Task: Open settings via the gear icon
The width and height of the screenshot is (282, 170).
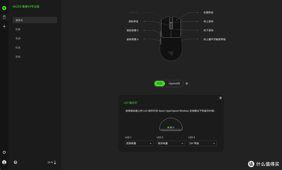Action: pyautogui.click(x=4, y=152)
